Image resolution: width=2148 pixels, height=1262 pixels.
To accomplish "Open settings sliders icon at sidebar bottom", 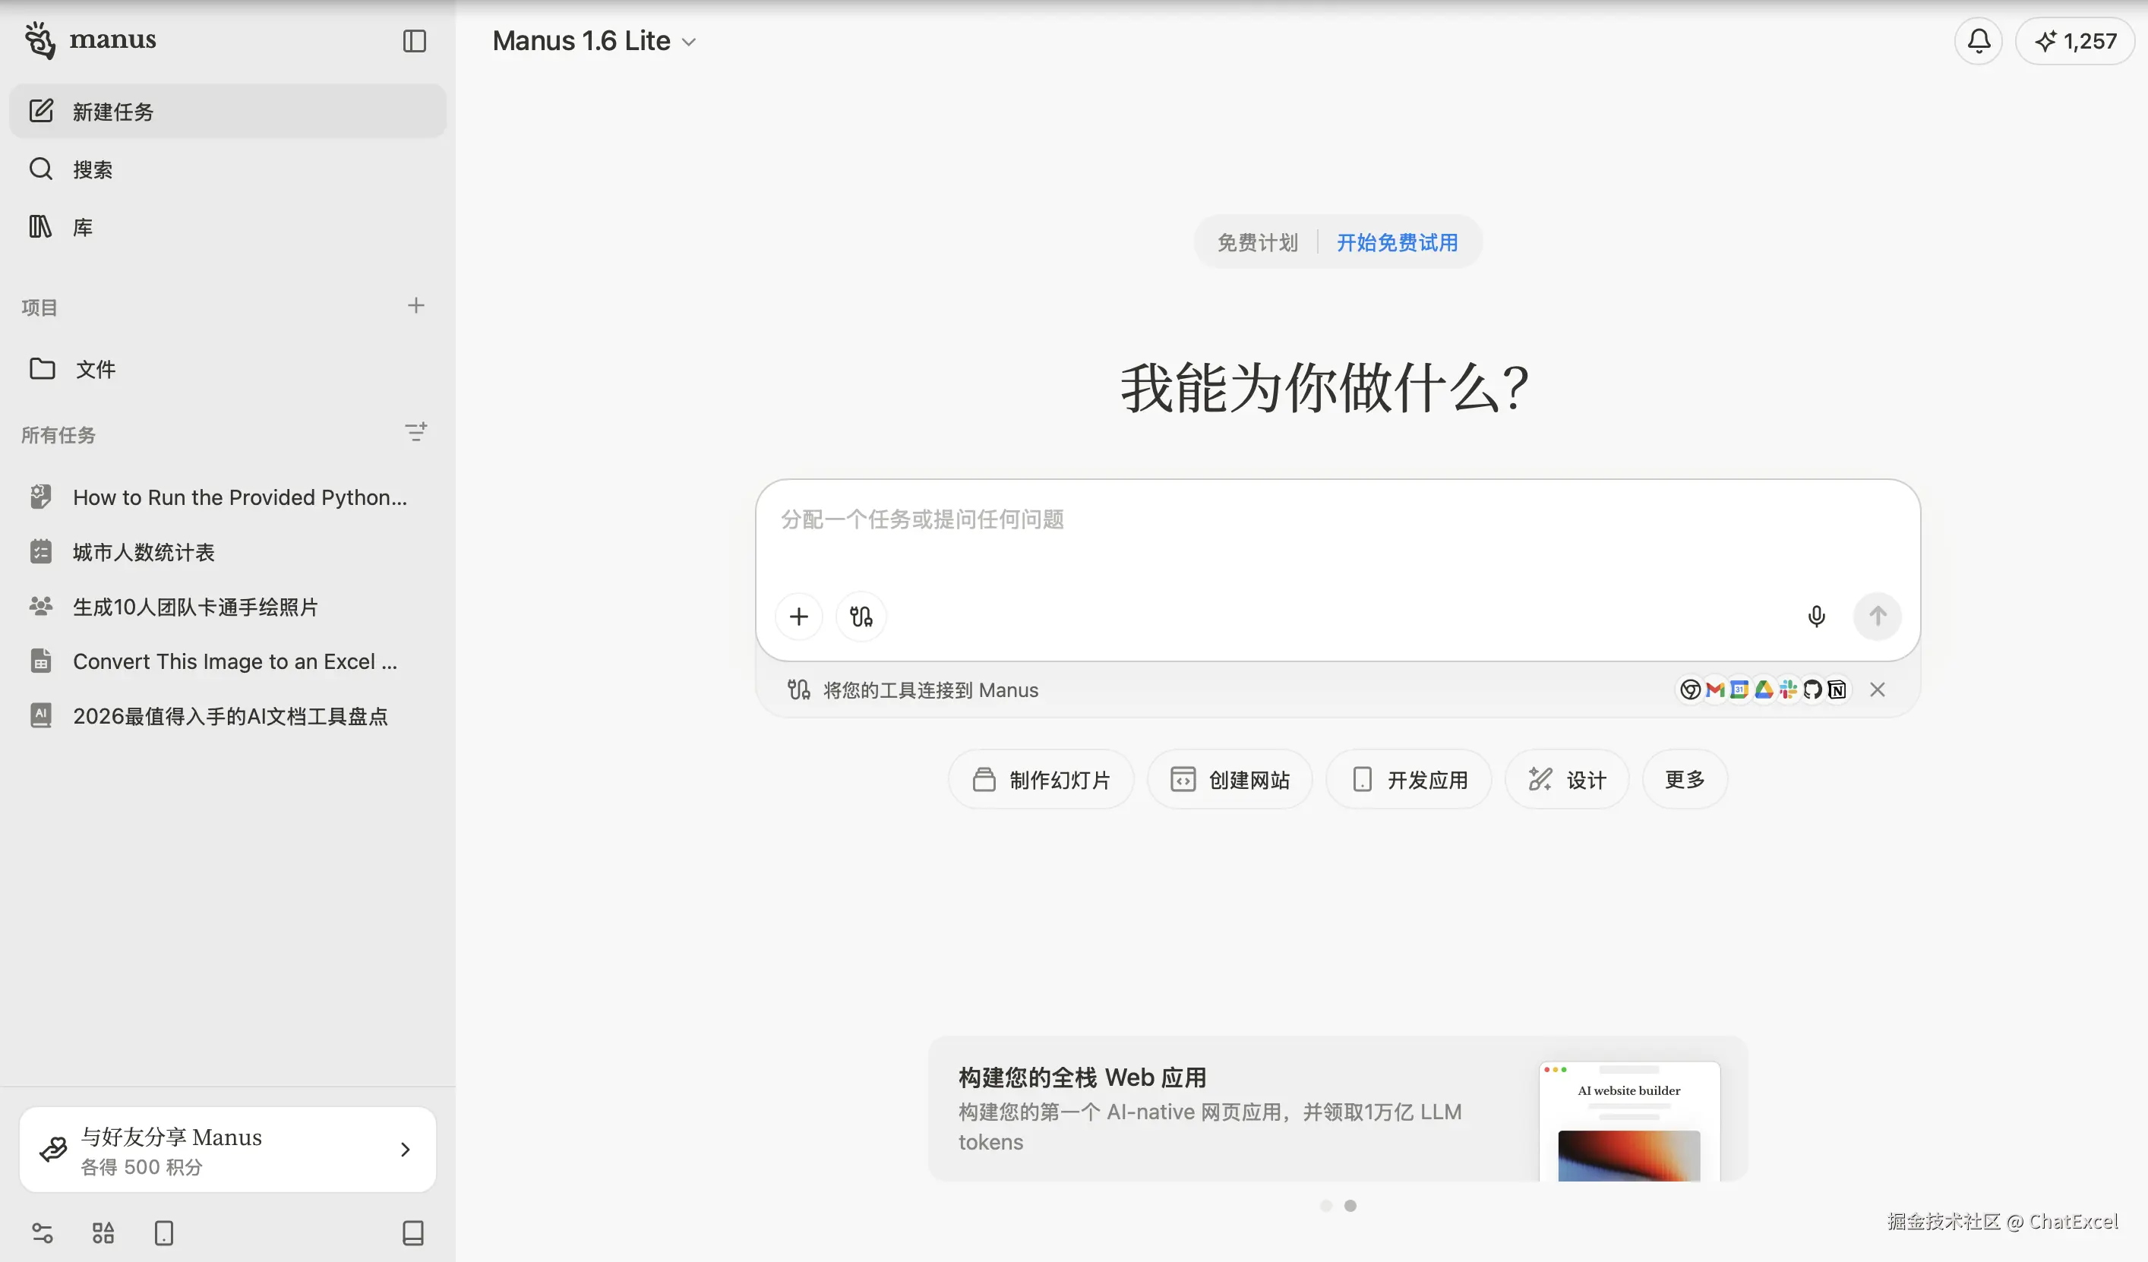I will 43,1233.
